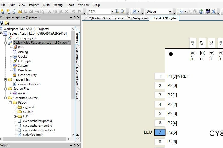Image resolution: width=223 pixels, height=148 pixels.
Task: Open the Build icon dropdown arrow
Action: [x=185, y=12]
